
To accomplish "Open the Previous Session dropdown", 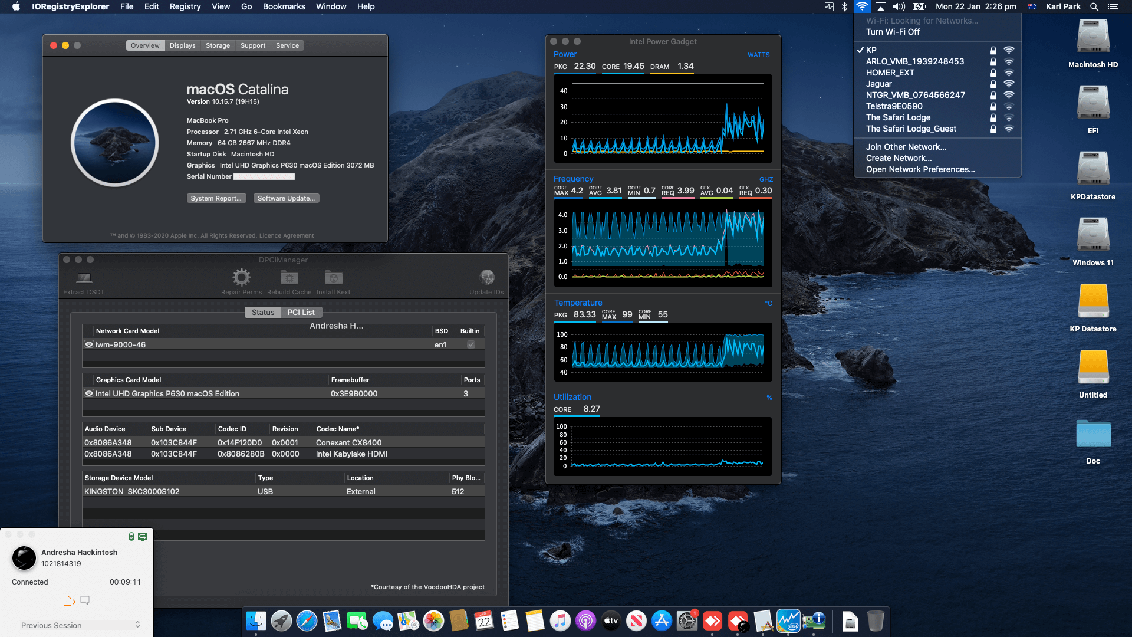I will coord(80,625).
